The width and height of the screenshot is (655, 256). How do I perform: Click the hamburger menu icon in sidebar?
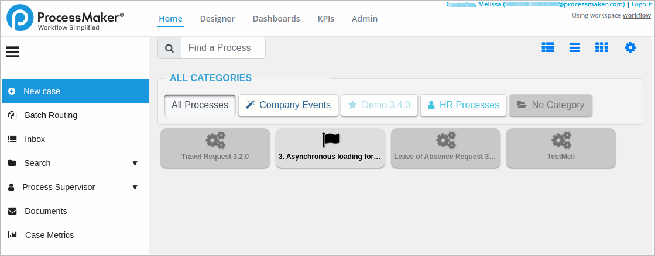coord(13,52)
